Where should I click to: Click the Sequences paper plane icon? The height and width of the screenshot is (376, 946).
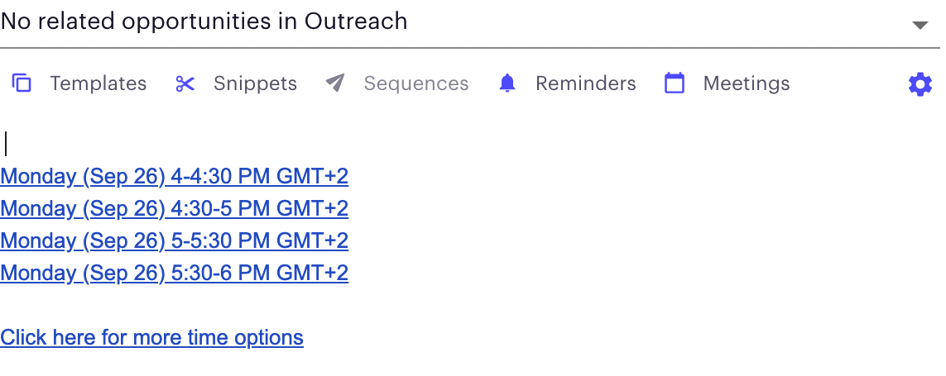pyautogui.click(x=335, y=83)
